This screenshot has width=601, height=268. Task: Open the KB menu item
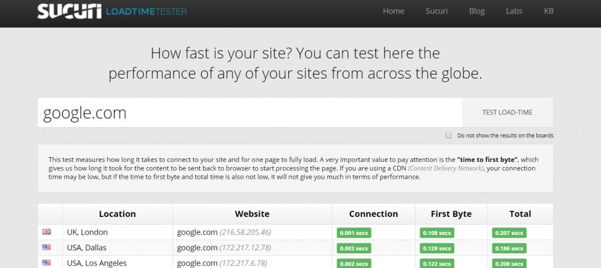(x=549, y=11)
